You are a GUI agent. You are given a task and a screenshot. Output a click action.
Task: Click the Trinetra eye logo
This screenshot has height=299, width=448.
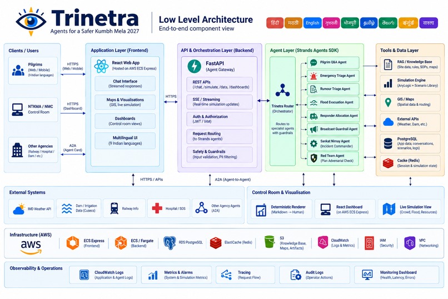[x=31, y=22]
